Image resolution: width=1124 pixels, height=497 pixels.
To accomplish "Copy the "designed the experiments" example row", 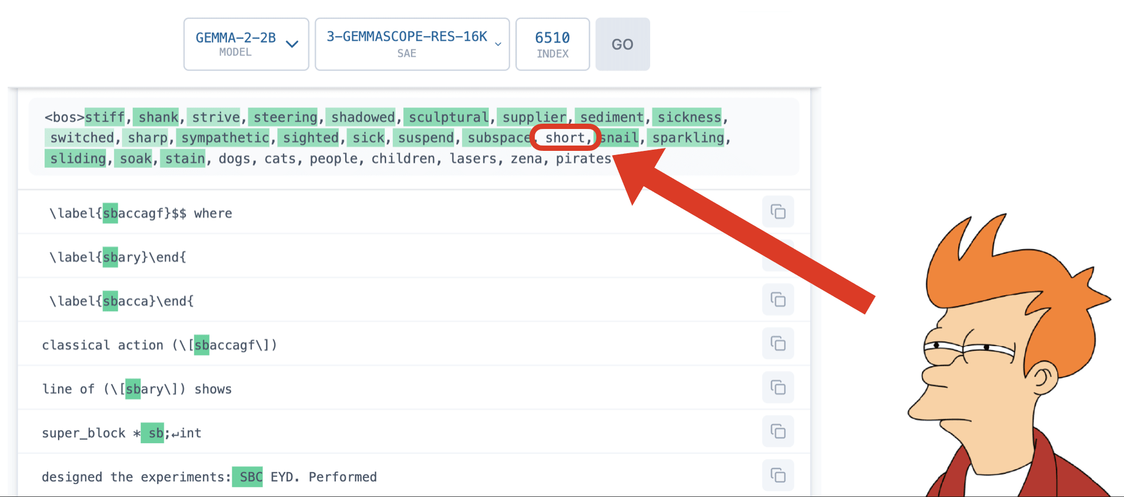I will pyautogui.click(x=778, y=476).
